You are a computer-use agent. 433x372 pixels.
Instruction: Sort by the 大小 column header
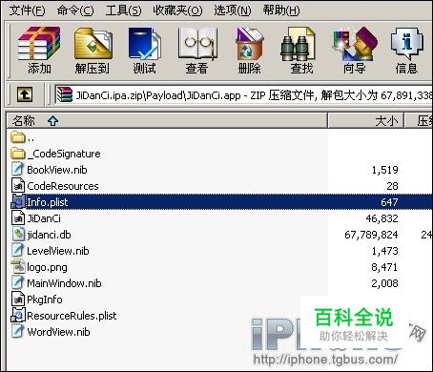366,121
